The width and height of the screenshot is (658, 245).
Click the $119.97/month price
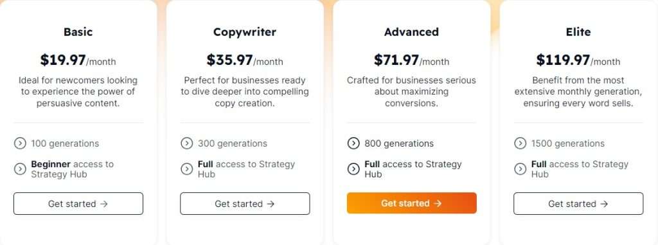[578, 60]
